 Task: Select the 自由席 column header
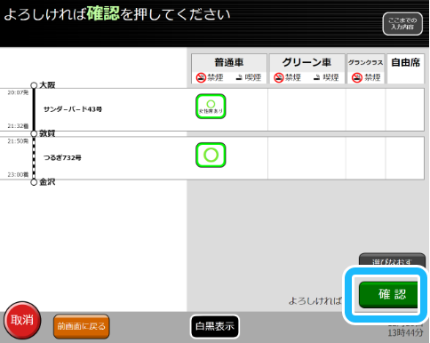click(x=405, y=62)
